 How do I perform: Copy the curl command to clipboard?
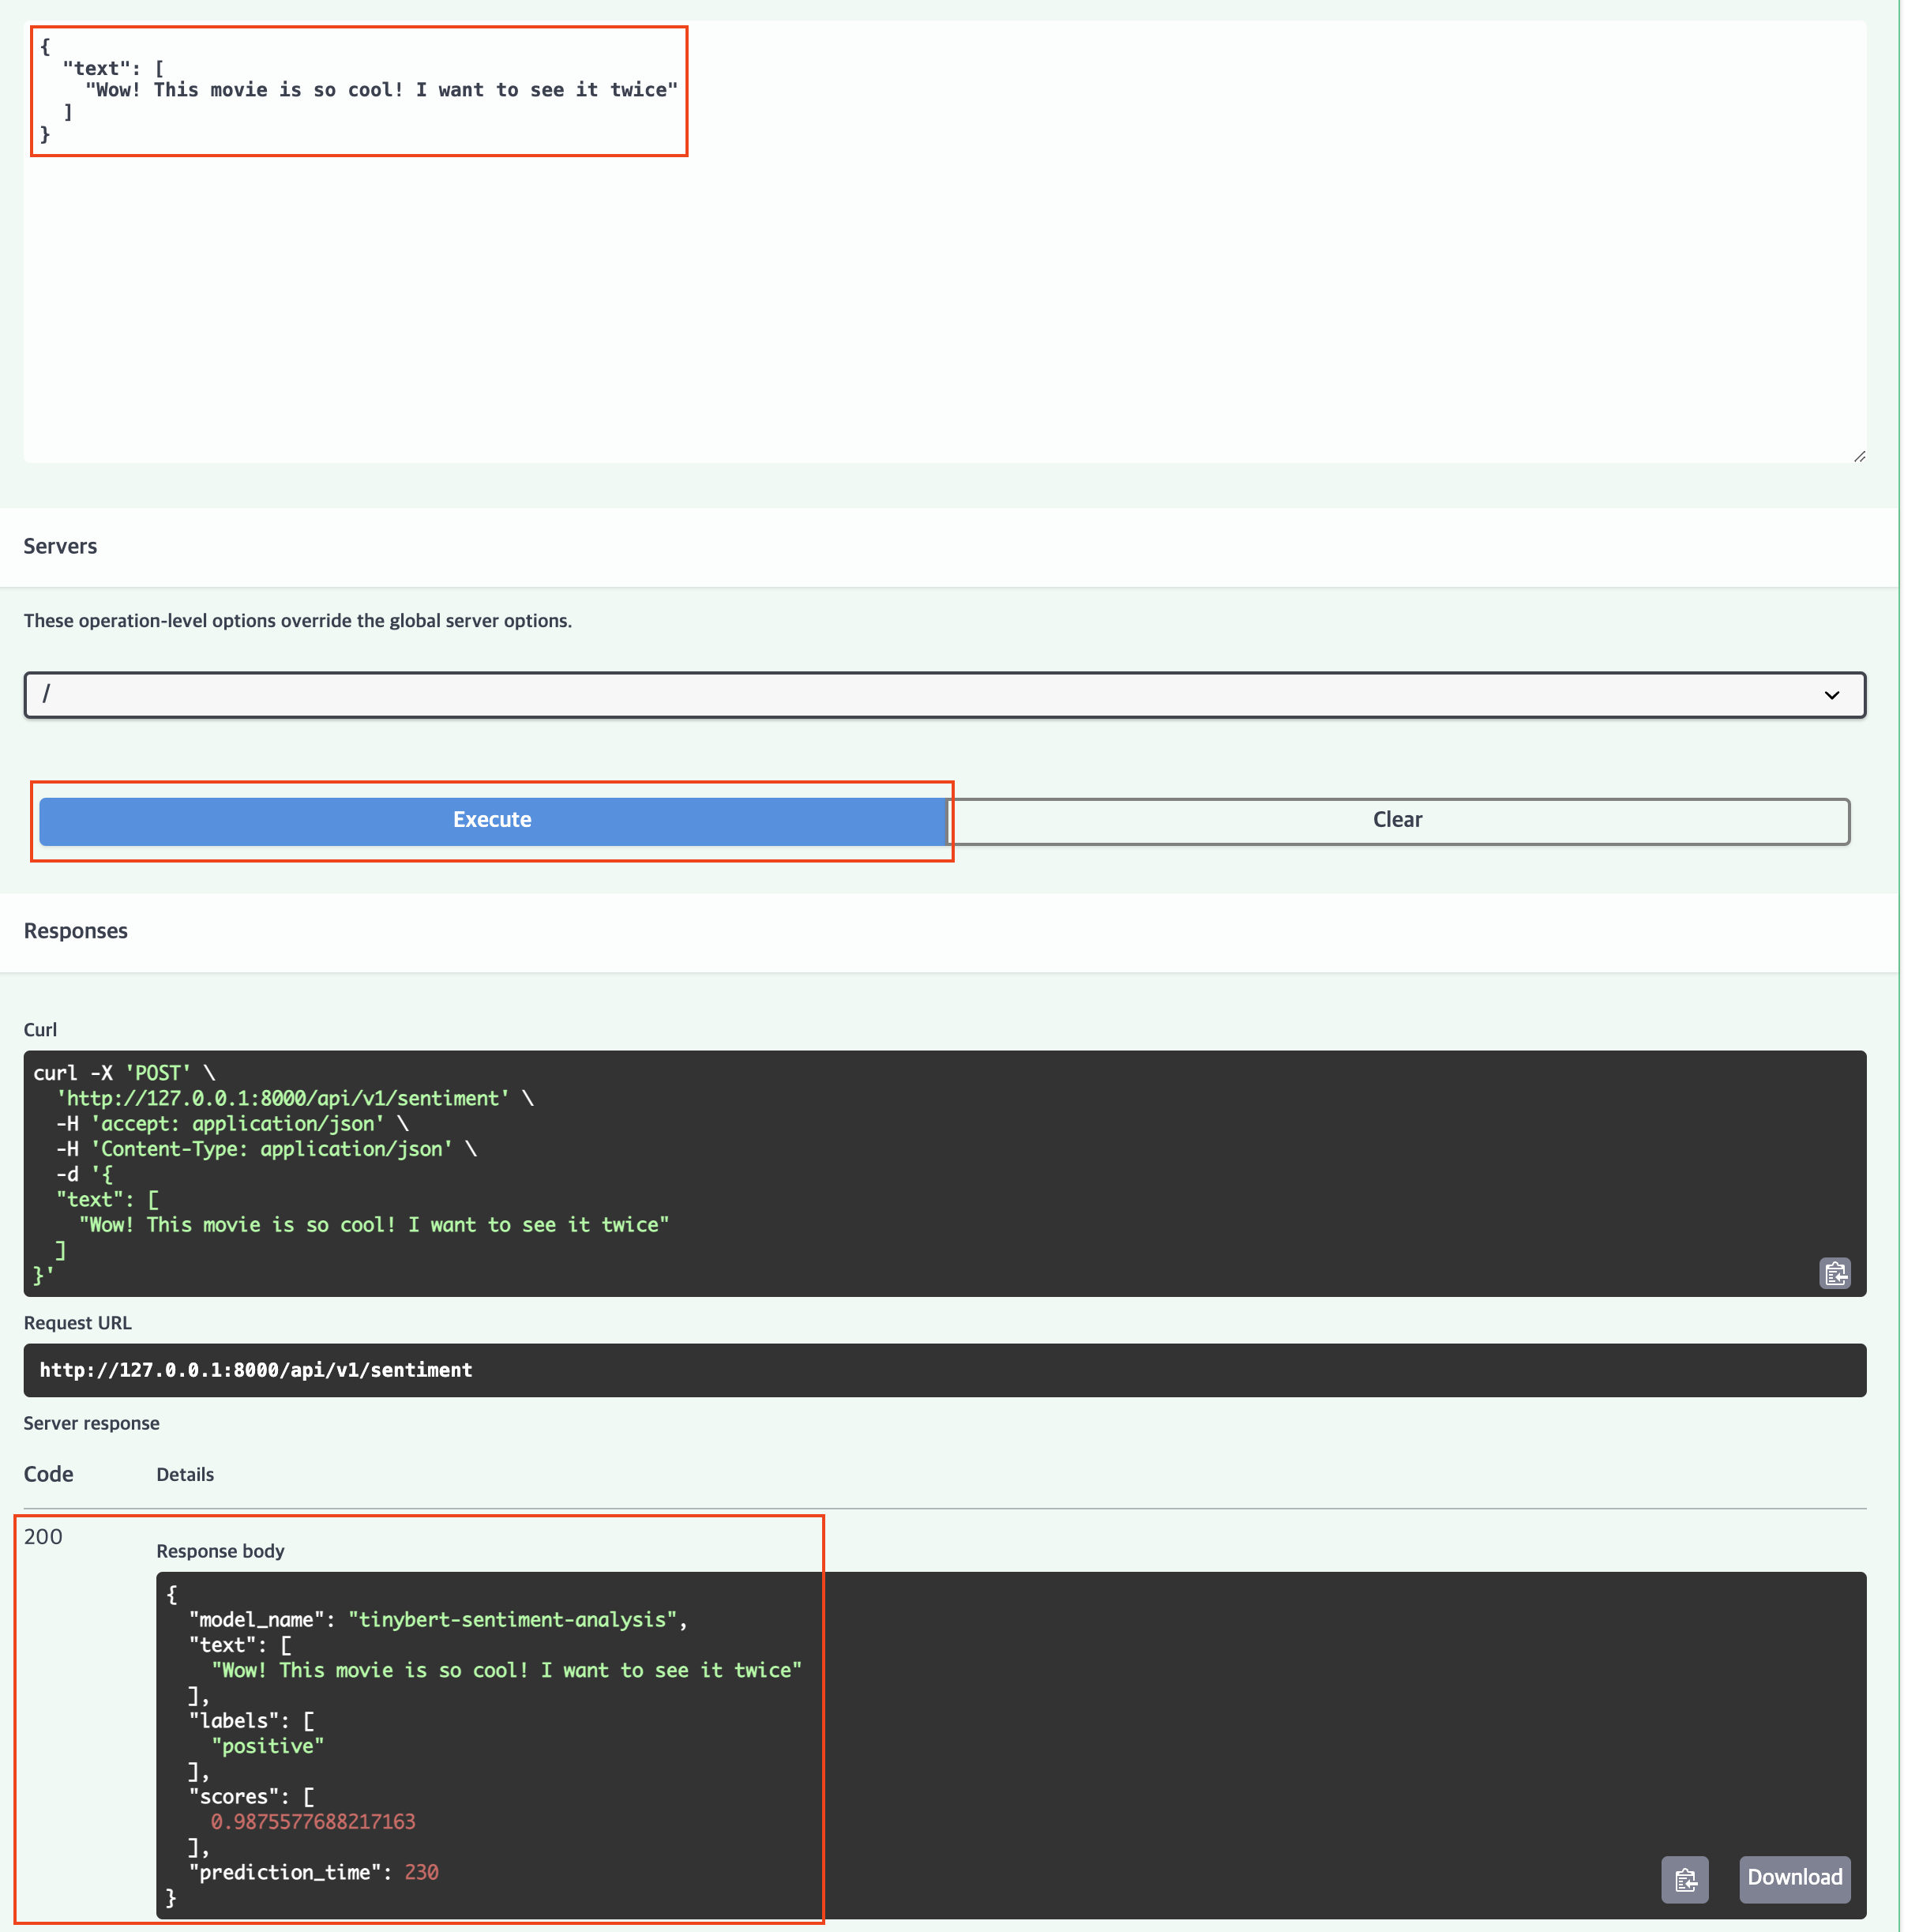(x=1834, y=1273)
